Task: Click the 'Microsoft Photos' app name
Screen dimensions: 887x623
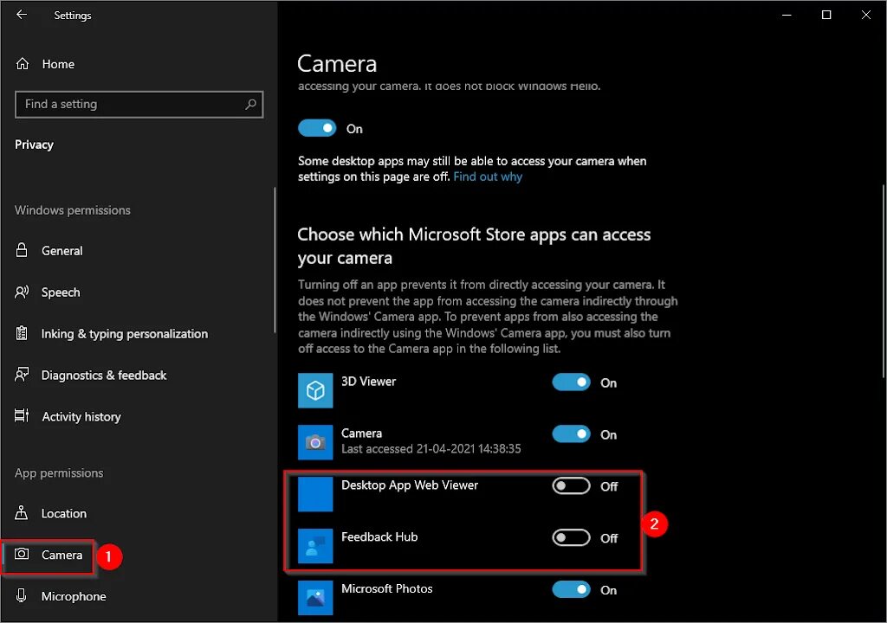Action: point(387,588)
